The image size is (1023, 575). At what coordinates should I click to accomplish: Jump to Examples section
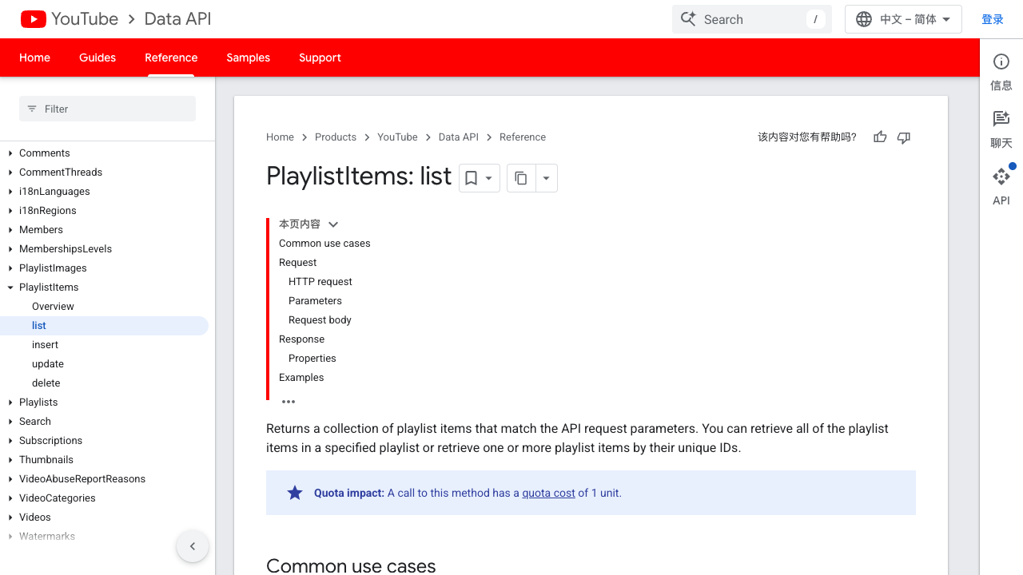(301, 378)
